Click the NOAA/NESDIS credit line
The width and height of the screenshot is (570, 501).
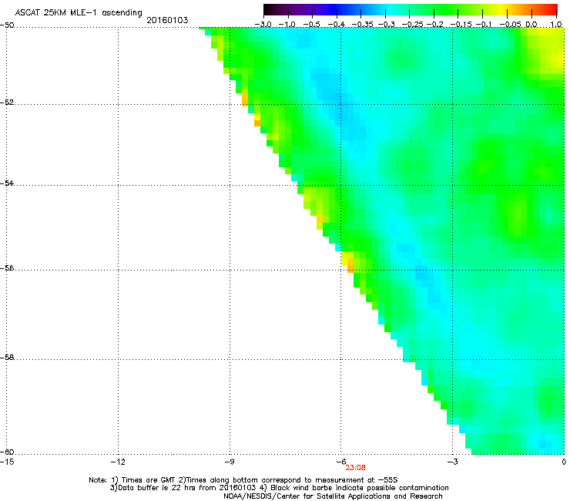click(x=333, y=496)
